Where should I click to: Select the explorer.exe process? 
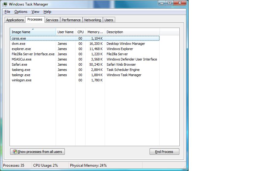coord(85,49)
